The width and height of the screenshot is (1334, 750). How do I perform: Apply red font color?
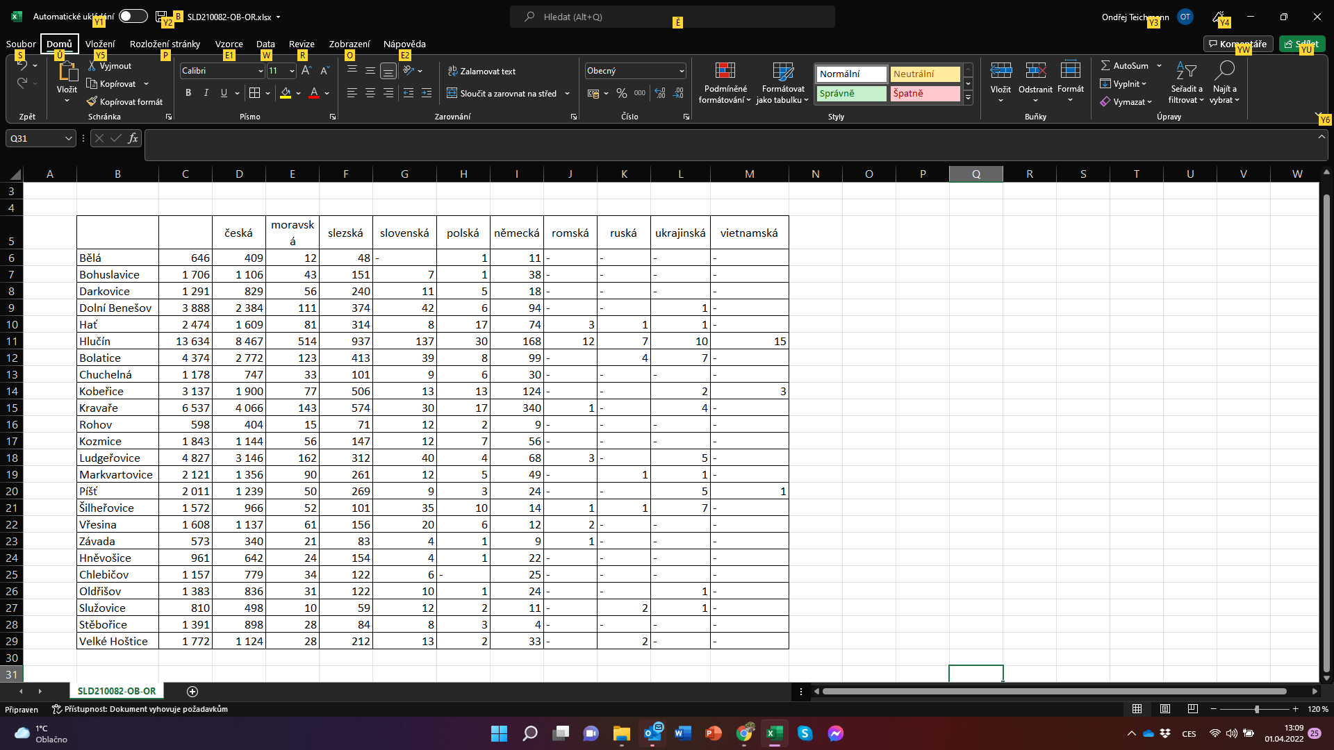314,93
